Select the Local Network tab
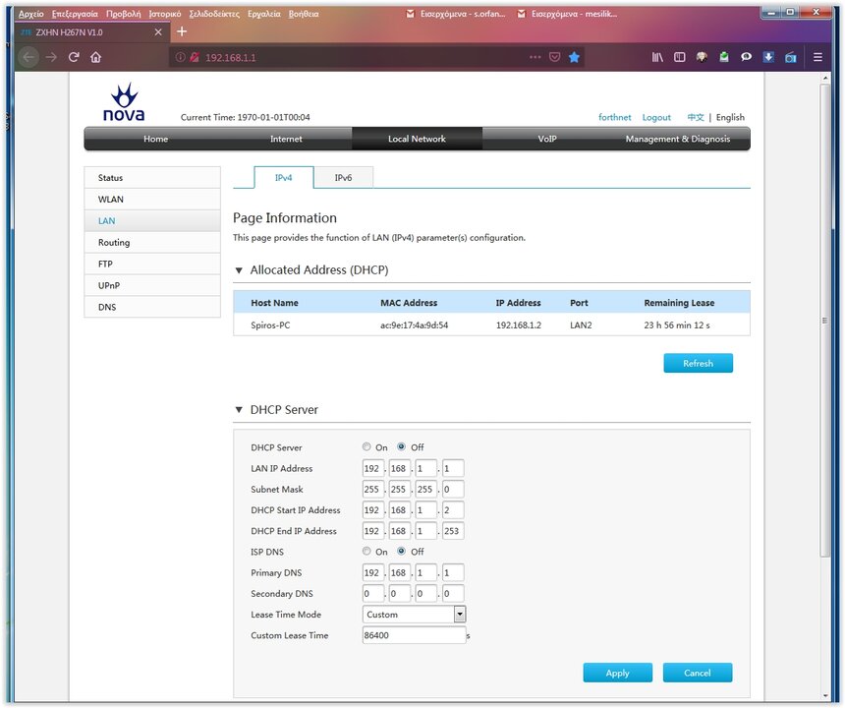This screenshot has width=845, height=708. tap(418, 139)
